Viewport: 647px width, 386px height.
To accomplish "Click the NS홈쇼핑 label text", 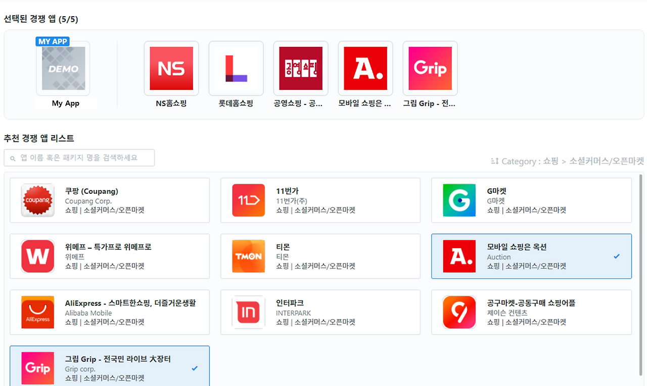I will 171,103.
